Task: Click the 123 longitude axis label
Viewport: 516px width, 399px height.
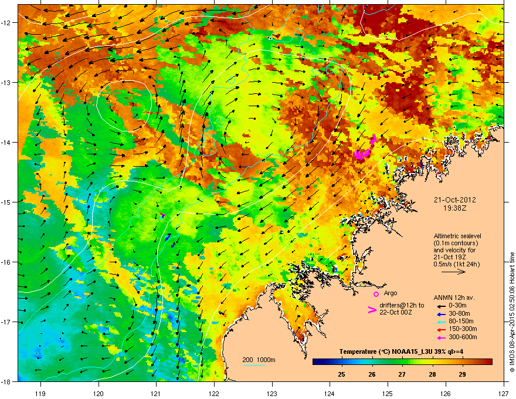Action: click(x=272, y=393)
